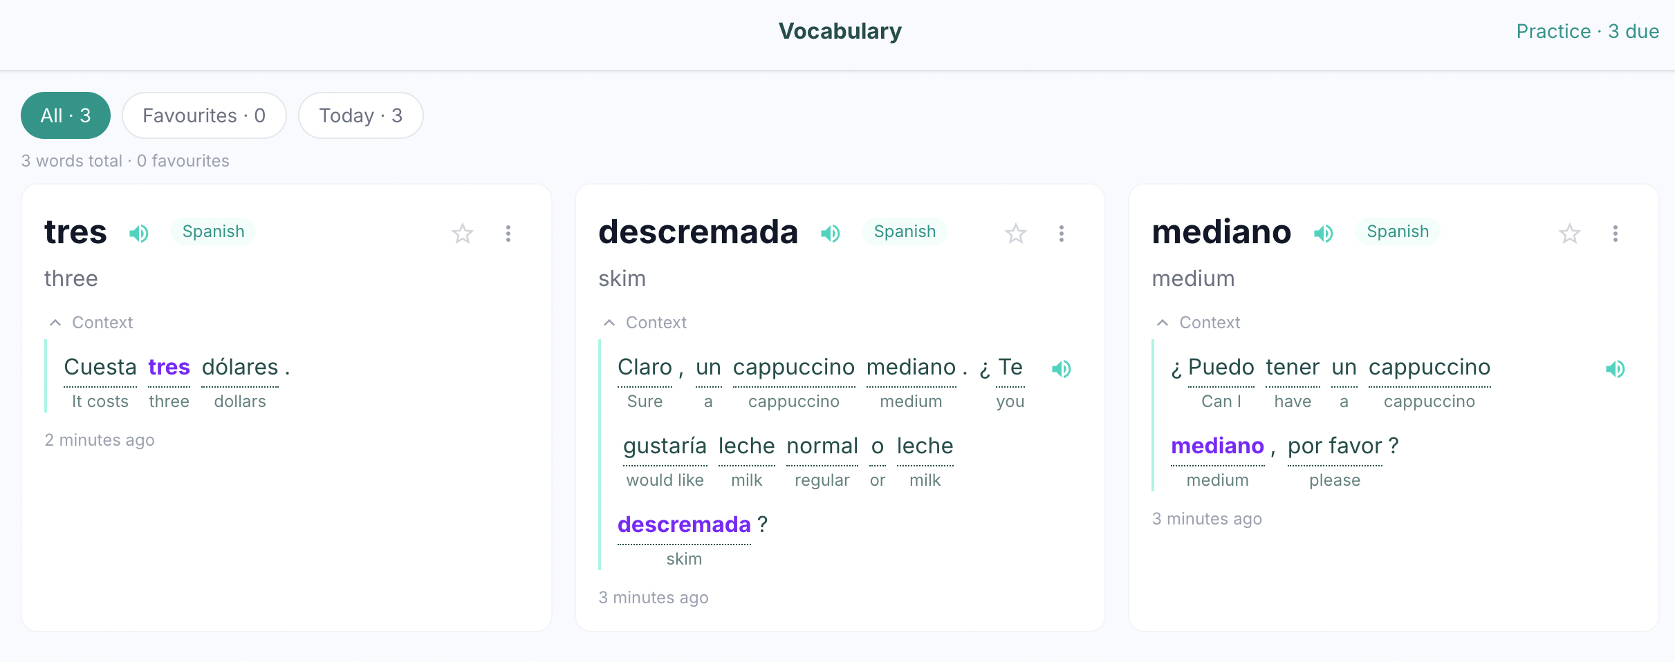The width and height of the screenshot is (1675, 662).
Task: Play the mediano context sentence audio
Action: (1616, 369)
